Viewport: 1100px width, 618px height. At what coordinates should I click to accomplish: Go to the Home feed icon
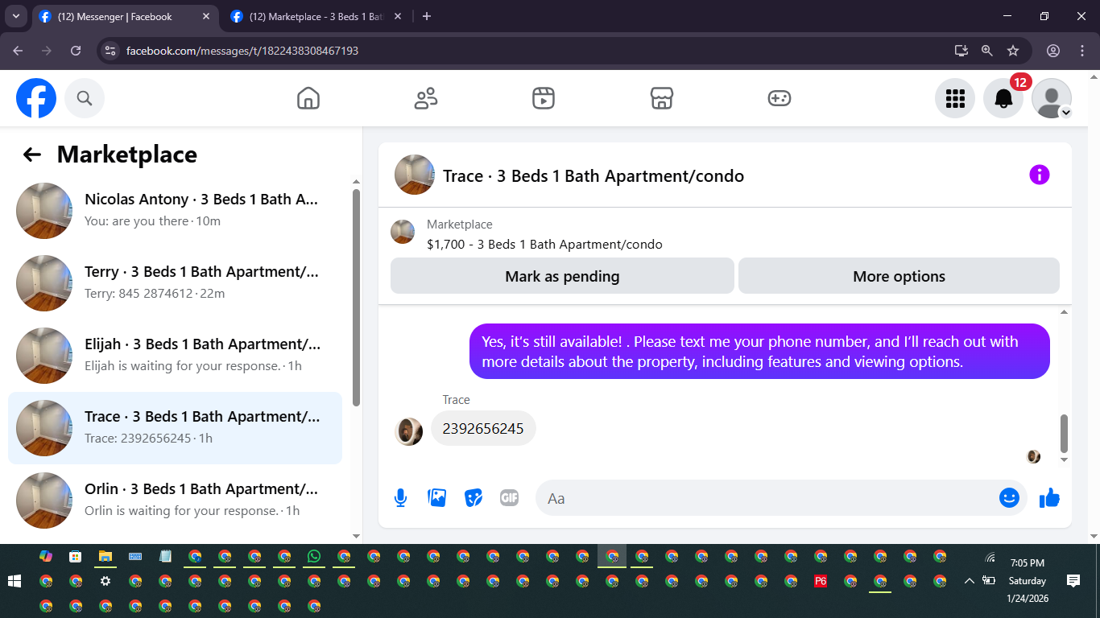coord(308,98)
